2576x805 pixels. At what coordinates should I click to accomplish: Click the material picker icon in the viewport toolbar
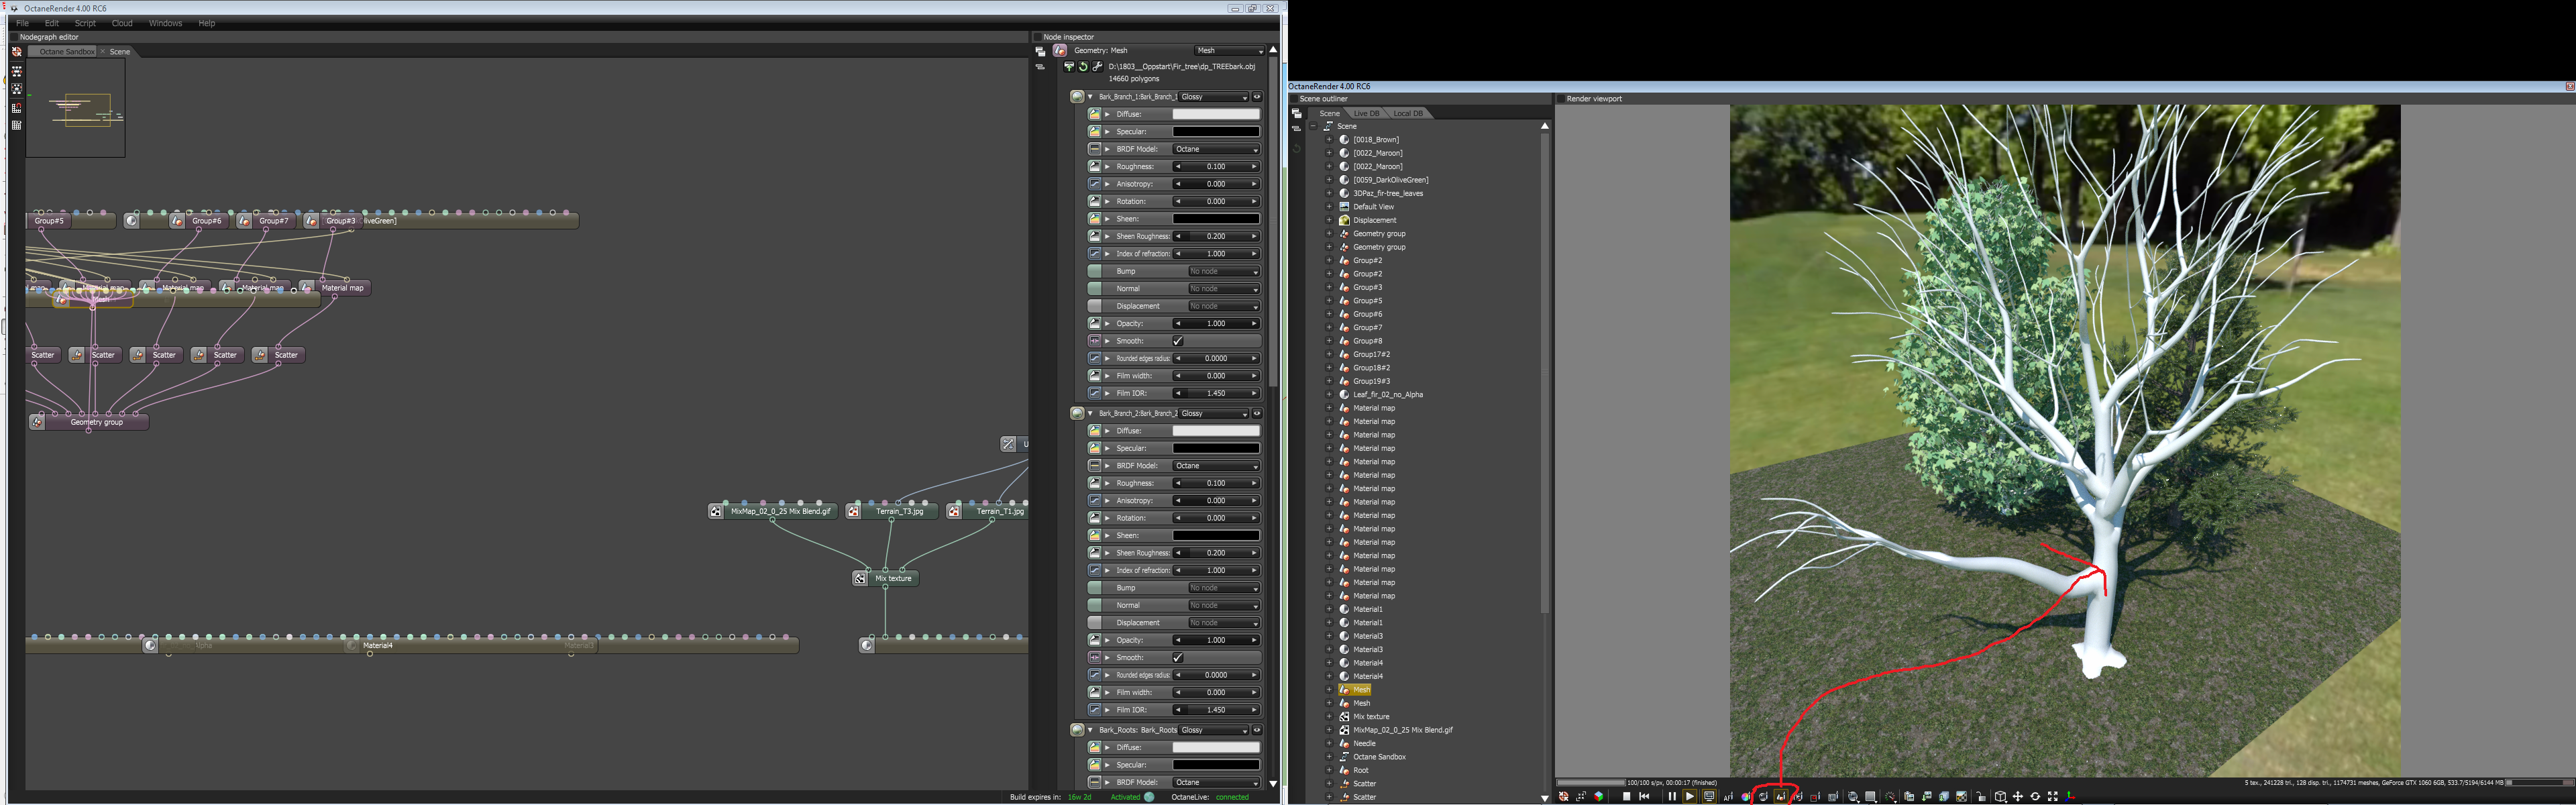point(1763,797)
